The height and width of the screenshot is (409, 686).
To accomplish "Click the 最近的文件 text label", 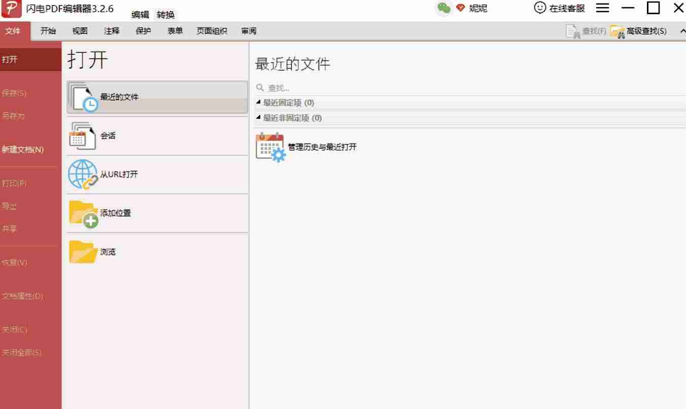I will (119, 97).
